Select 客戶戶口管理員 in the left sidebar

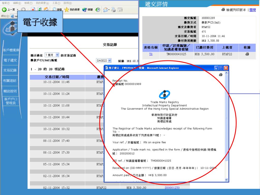click(x=11, y=101)
